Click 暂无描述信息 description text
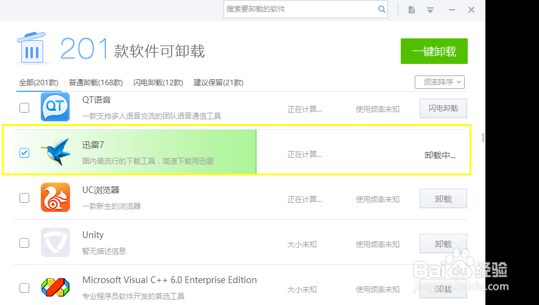The image size is (539, 305). [104, 251]
